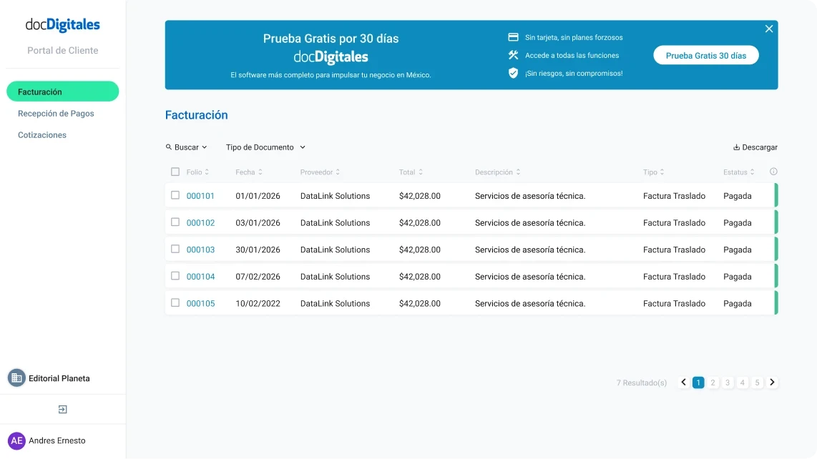This screenshot has width=817, height=459.
Task: Click the Descargar download icon
Action: (736, 147)
